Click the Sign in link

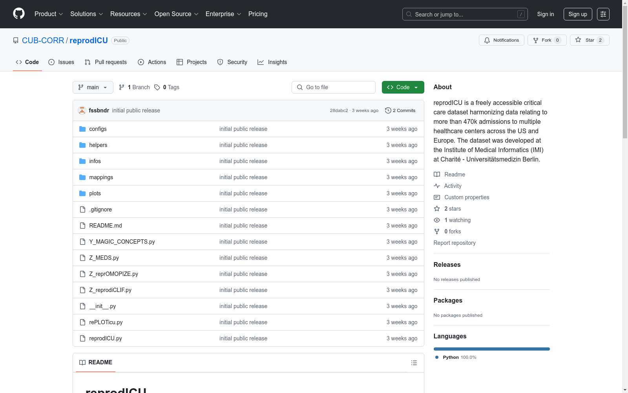point(546,14)
